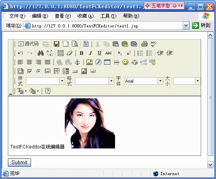216x179 pixels.
Task: Insert an anchor with the anchor icon
Action: [x=77, y=62]
